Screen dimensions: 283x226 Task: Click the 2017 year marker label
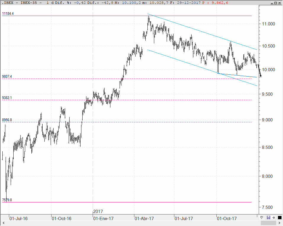(98, 212)
